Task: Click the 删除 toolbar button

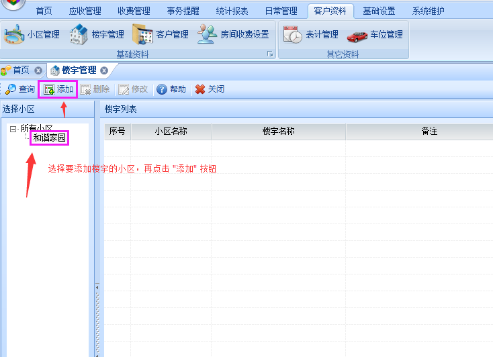Action: point(95,89)
